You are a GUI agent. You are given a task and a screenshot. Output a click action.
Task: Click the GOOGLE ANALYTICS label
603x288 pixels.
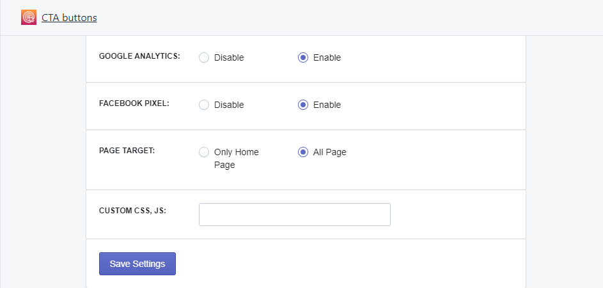pos(139,56)
